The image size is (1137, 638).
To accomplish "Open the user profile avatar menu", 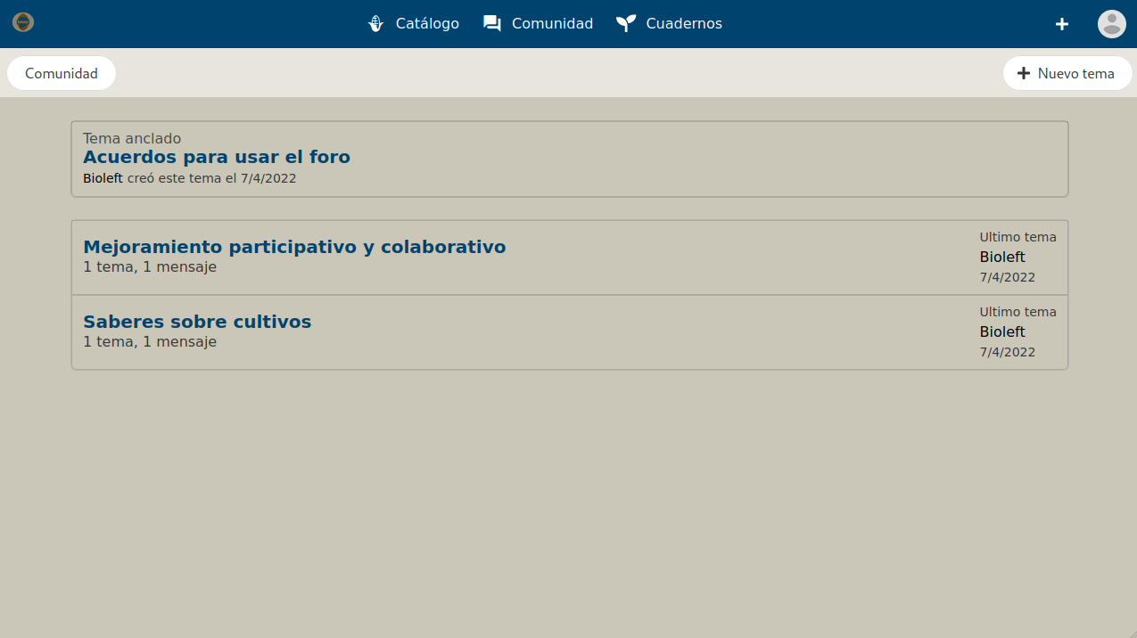I will pos(1111,24).
